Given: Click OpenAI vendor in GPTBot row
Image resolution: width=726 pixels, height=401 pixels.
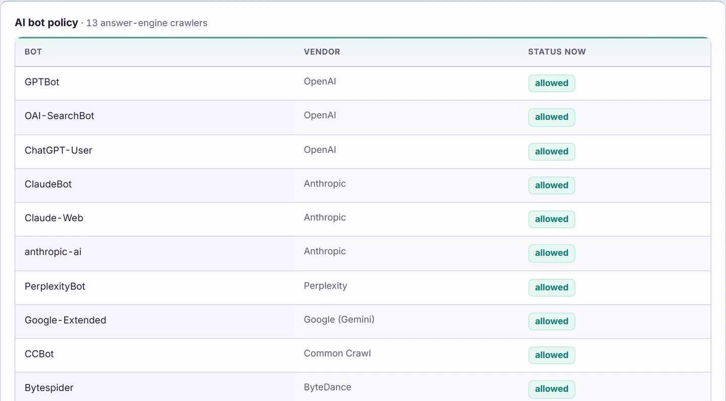Looking at the screenshot, I should point(320,82).
